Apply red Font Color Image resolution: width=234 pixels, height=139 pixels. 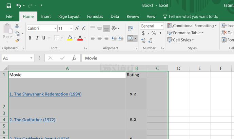pyautogui.click(x=80, y=38)
